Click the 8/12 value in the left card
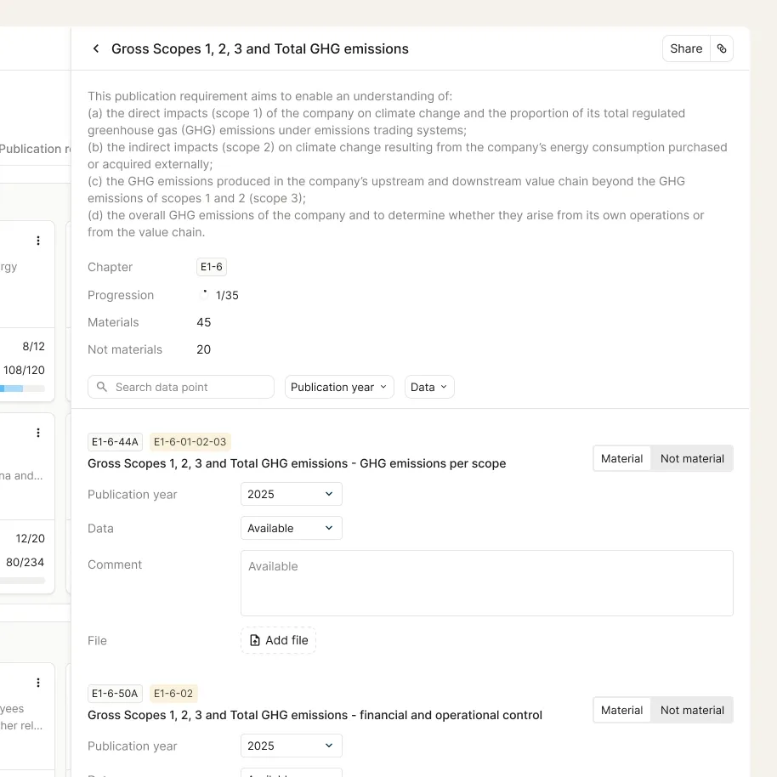 (x=34, y=346)
